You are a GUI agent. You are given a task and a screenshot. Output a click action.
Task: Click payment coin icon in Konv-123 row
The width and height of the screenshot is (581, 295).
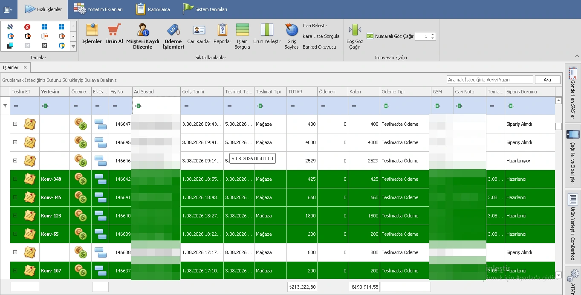pyautogui.click(x=81, y=216)
